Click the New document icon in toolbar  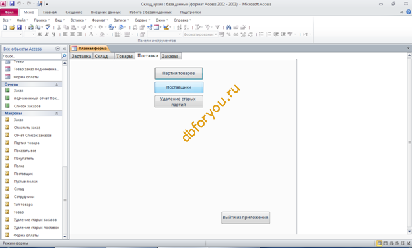coord(5,27)
